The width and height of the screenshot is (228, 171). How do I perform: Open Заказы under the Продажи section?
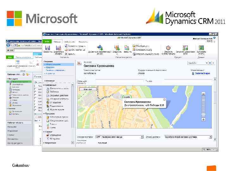51,124
